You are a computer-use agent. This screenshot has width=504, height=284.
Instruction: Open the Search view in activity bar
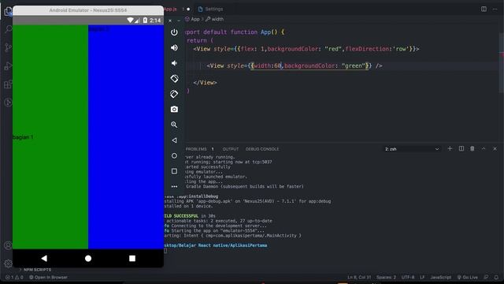[x=9, y=29]
